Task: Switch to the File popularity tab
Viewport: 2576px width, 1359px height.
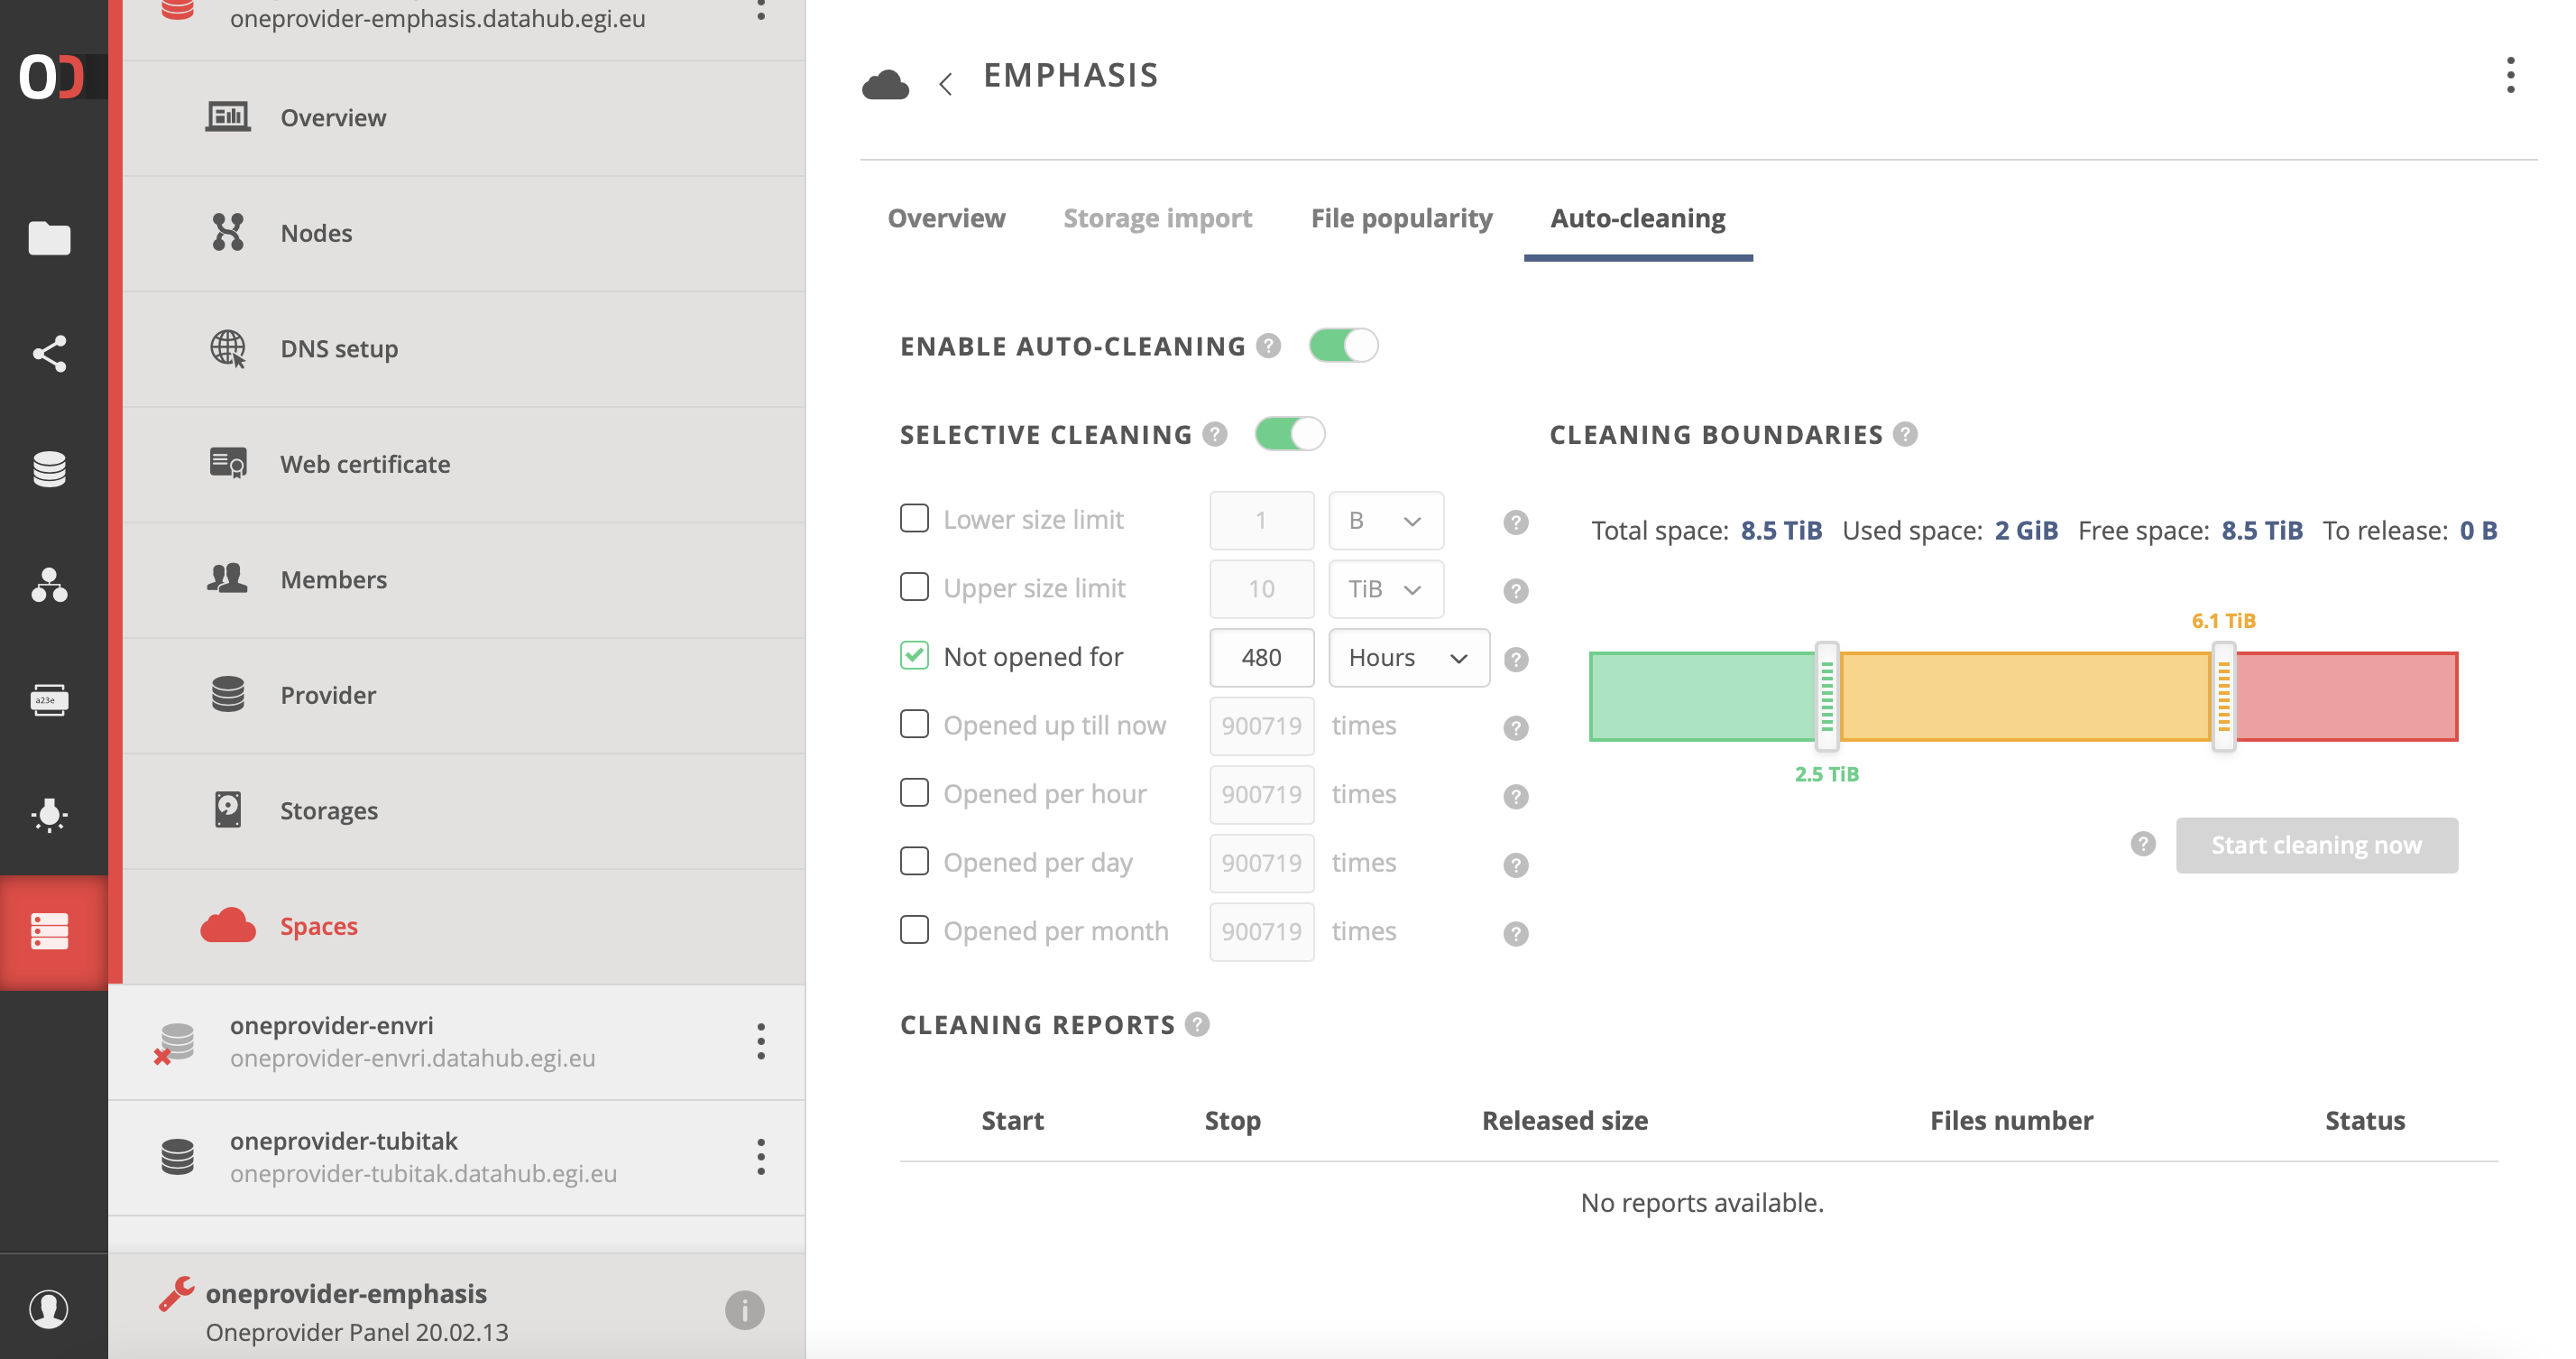Action: (x=1402, y=217)
